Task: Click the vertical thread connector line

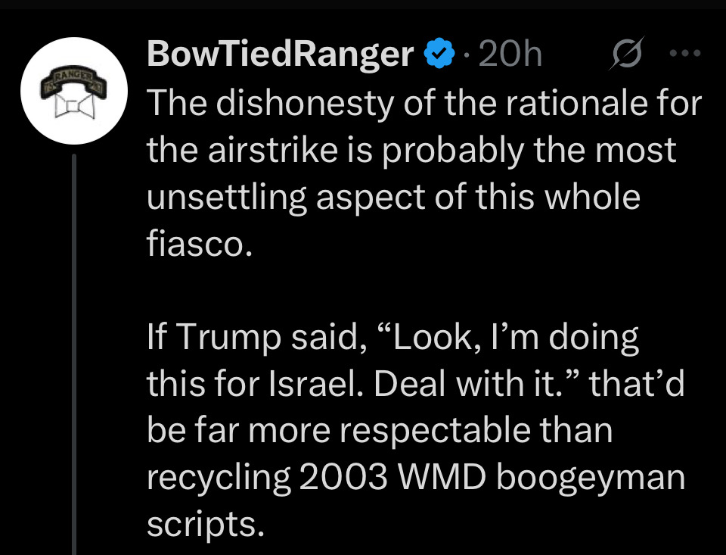Action: 74,354
